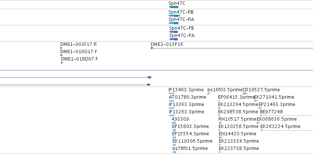Viewport: 313px width, 154px height.
Task: Click the BE977248 label
Action: (x=271, y=111)
